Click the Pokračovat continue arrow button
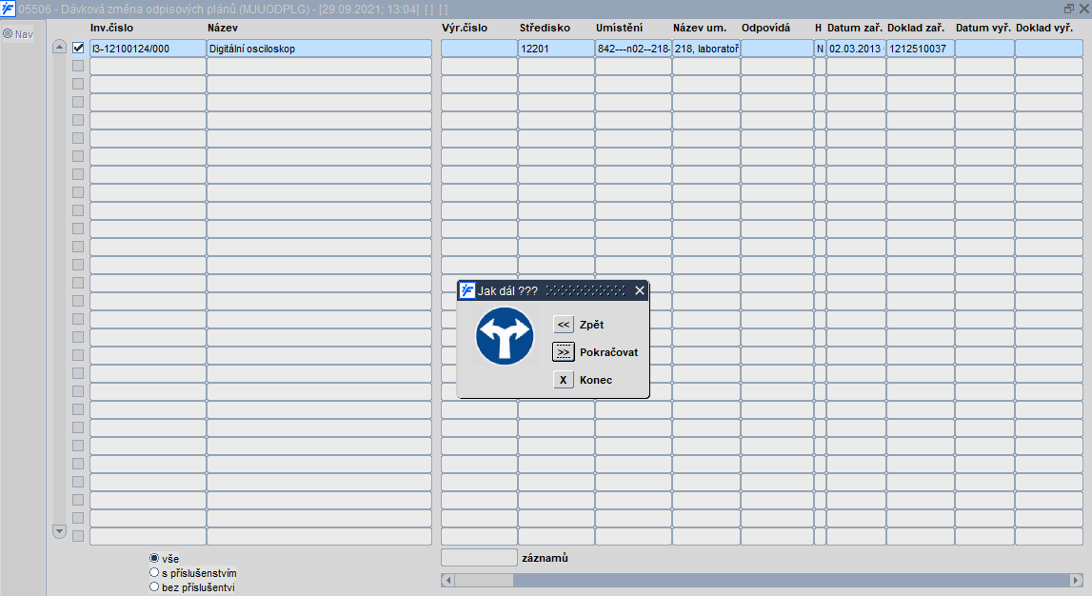The width and height of the screenshot is (1092, 596). click(564, 352)
